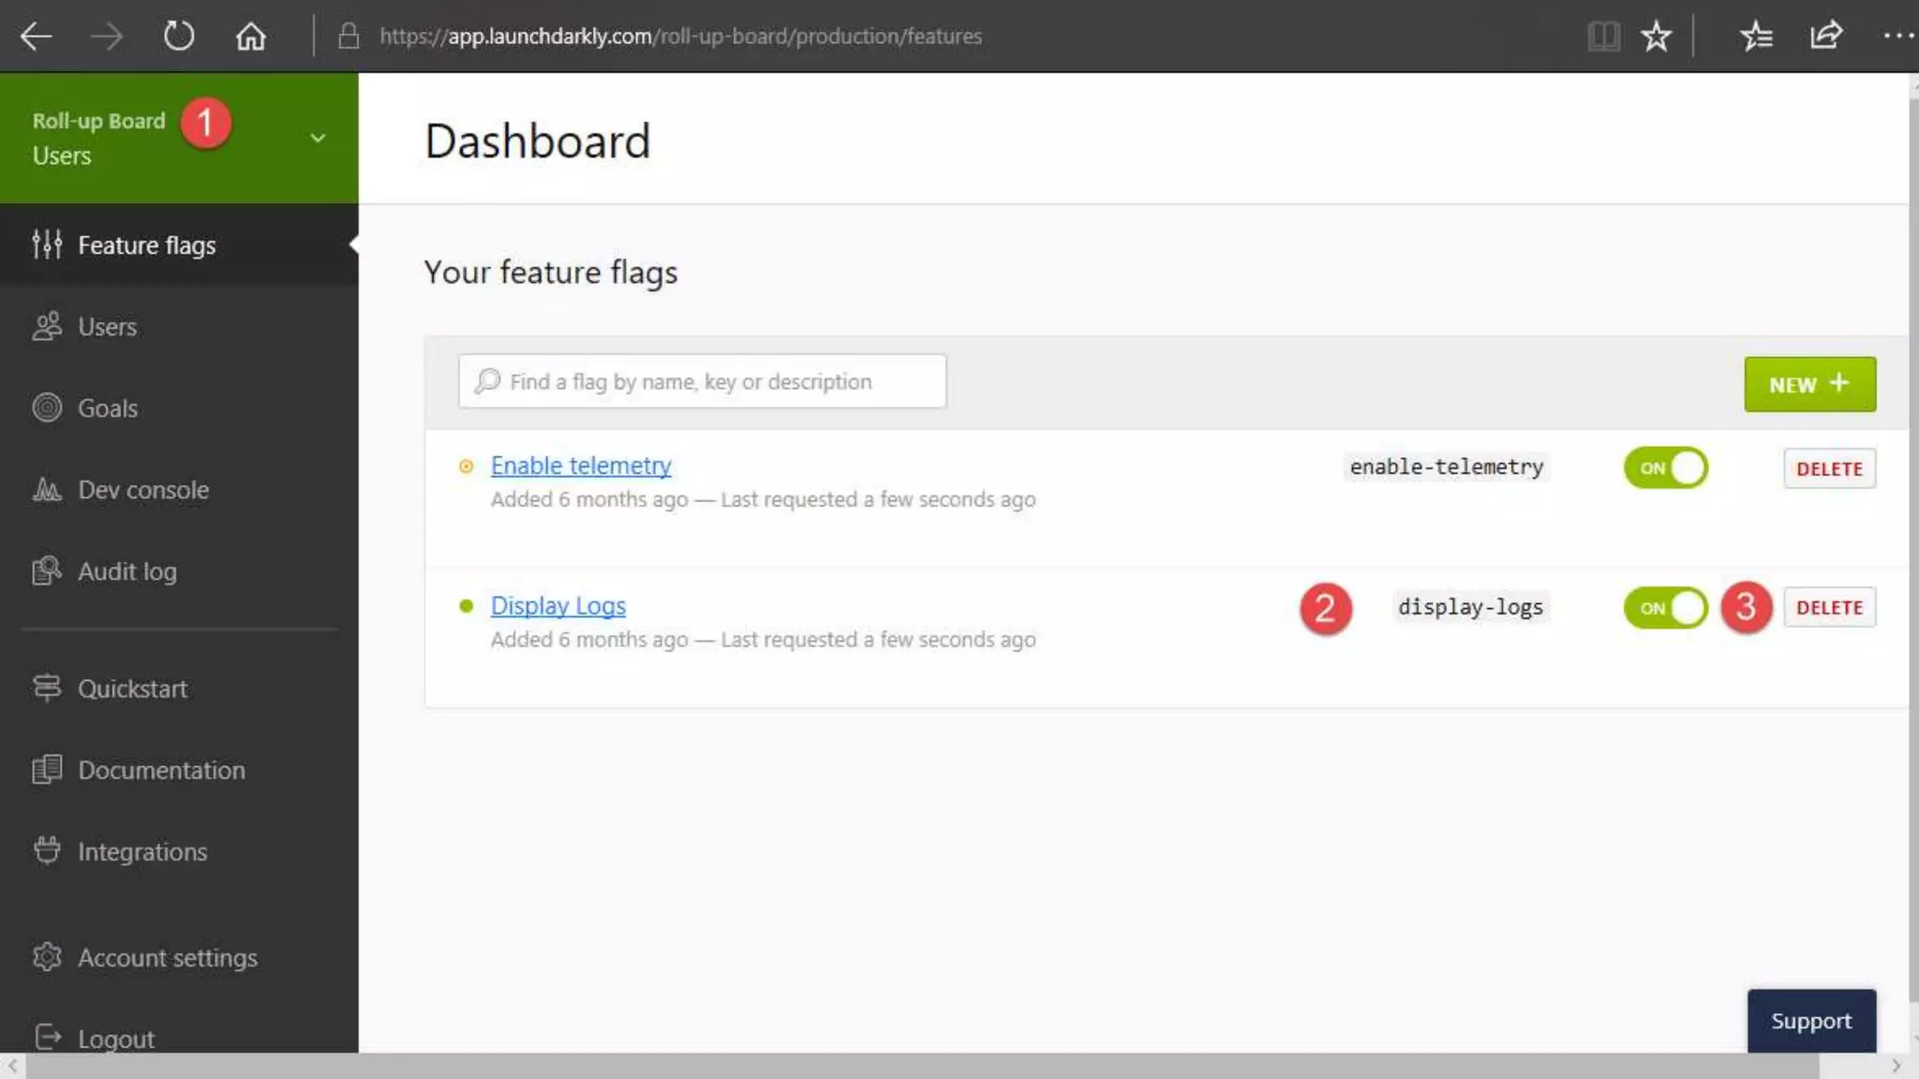Open the browser more options menu

pos(1897,37)
